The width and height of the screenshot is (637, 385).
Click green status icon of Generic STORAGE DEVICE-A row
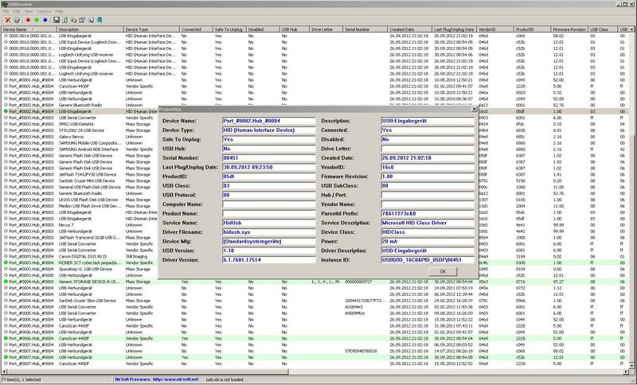pyautogui.click(x=6, y=282)
